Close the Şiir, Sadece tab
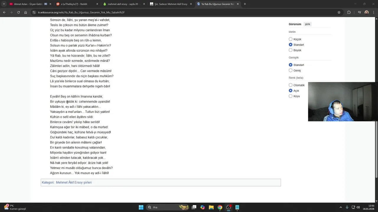The image size is (378, 212). 191,4
